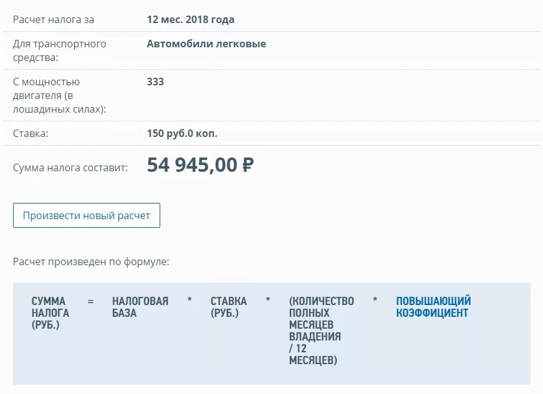This screenshot has height=394, width=543.
Task: Select the "Расчет налога за" label
Action: (54, 19)
